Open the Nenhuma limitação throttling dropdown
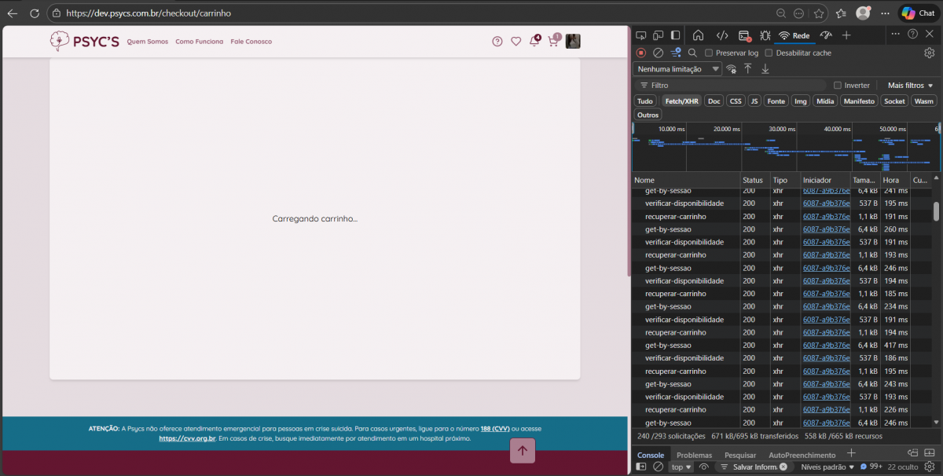This screenshot has width=943, height=476. pyautogui.click(x=678, y=69)
